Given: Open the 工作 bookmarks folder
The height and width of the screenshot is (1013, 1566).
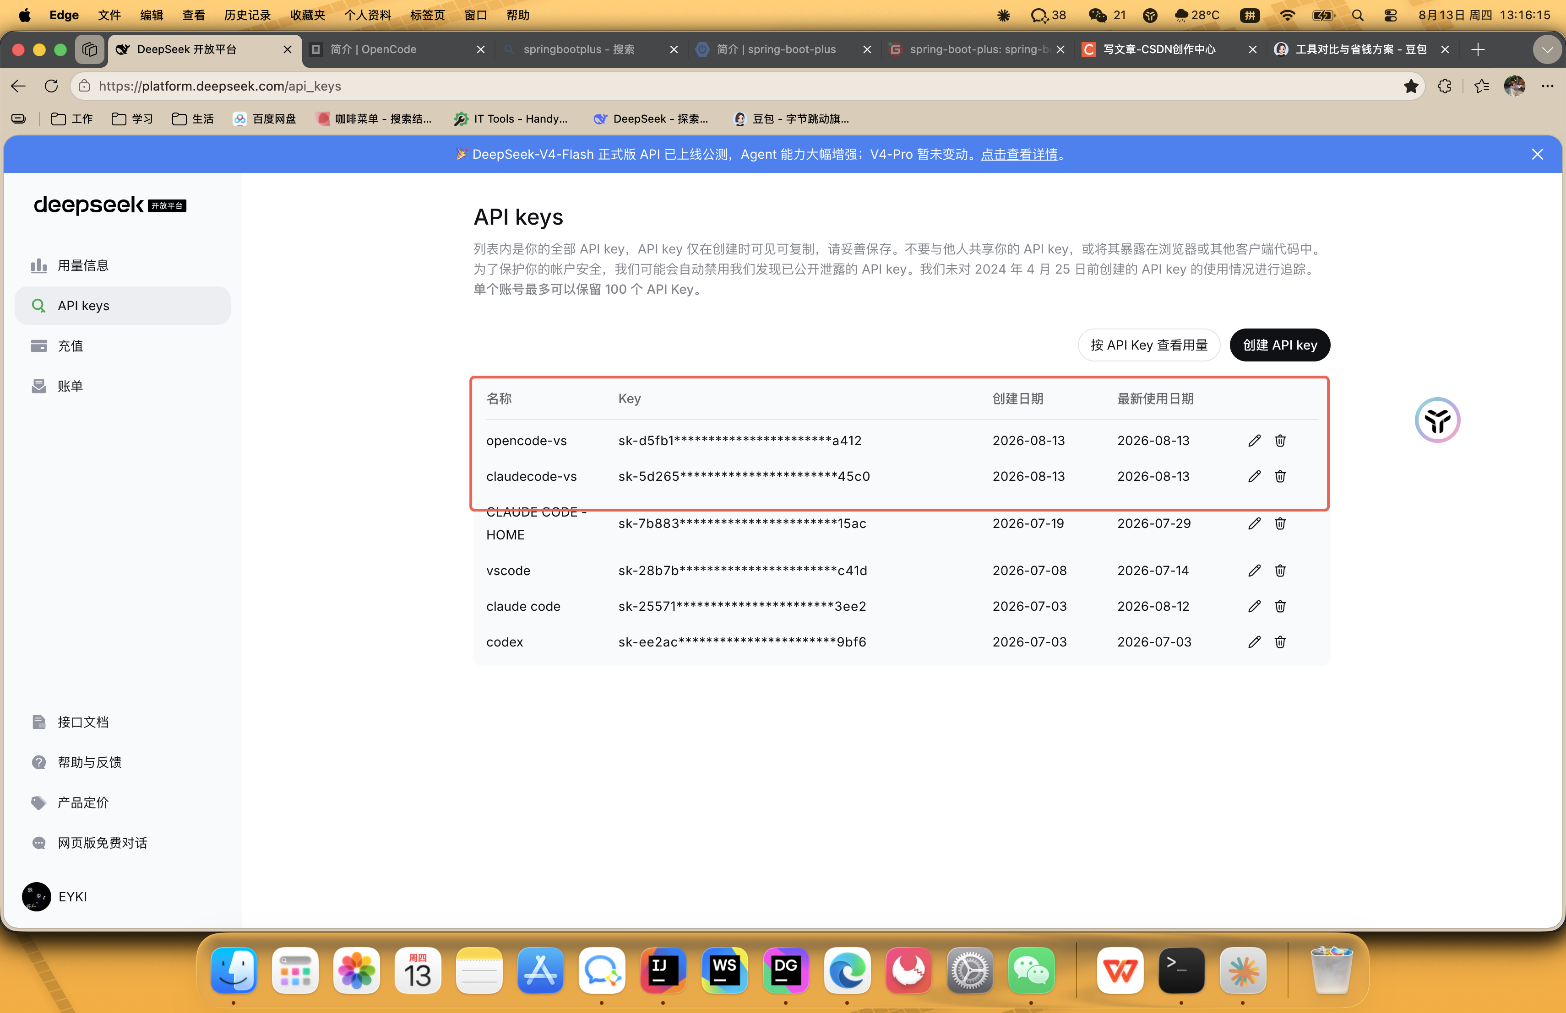Looking at the screenshot, I should tap(72, 119).
